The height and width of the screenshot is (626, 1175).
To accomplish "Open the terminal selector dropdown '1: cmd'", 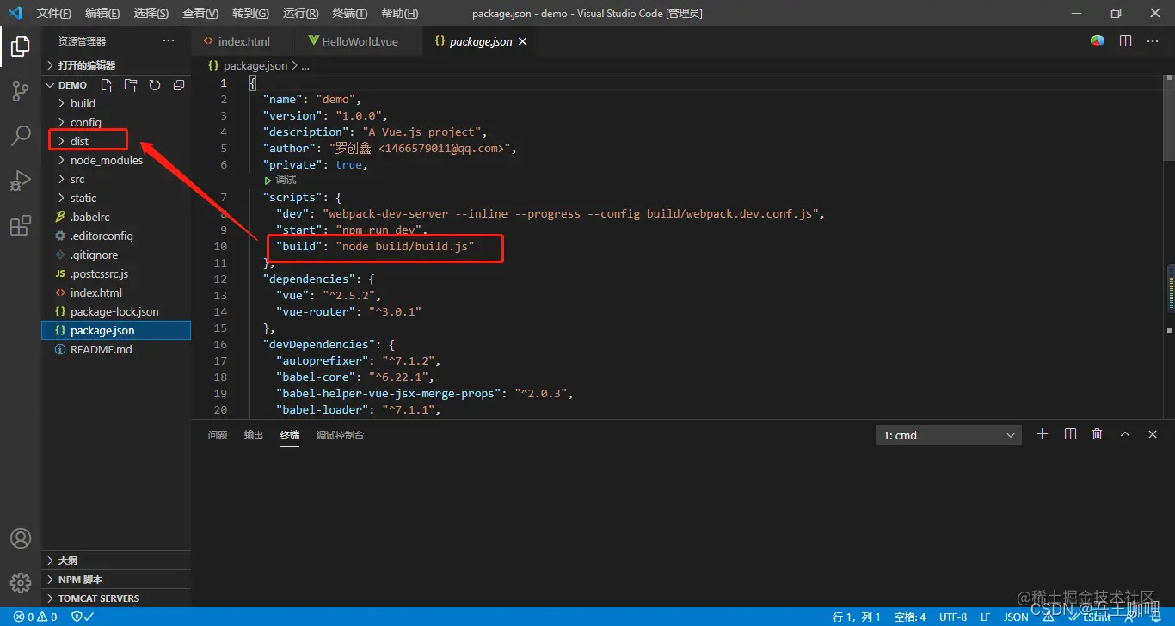I will click(x=949, y=435).
